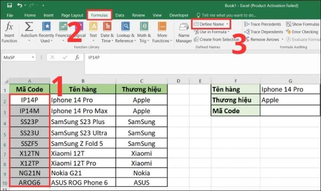
Task: Toggle Show Formulas
Action: pos(303,24)
